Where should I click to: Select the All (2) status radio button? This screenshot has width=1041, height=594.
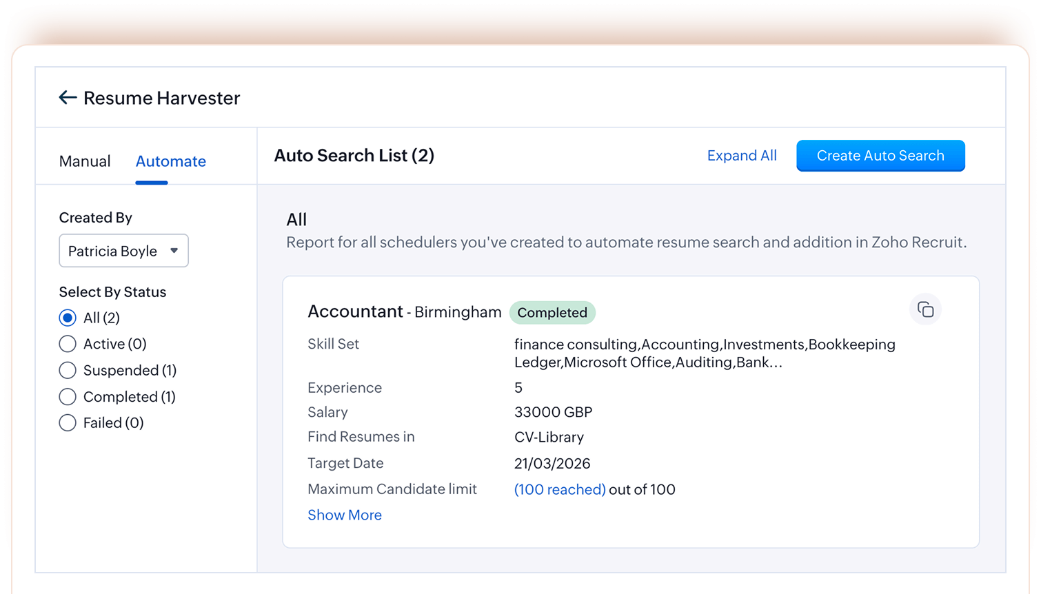[68, 318]
